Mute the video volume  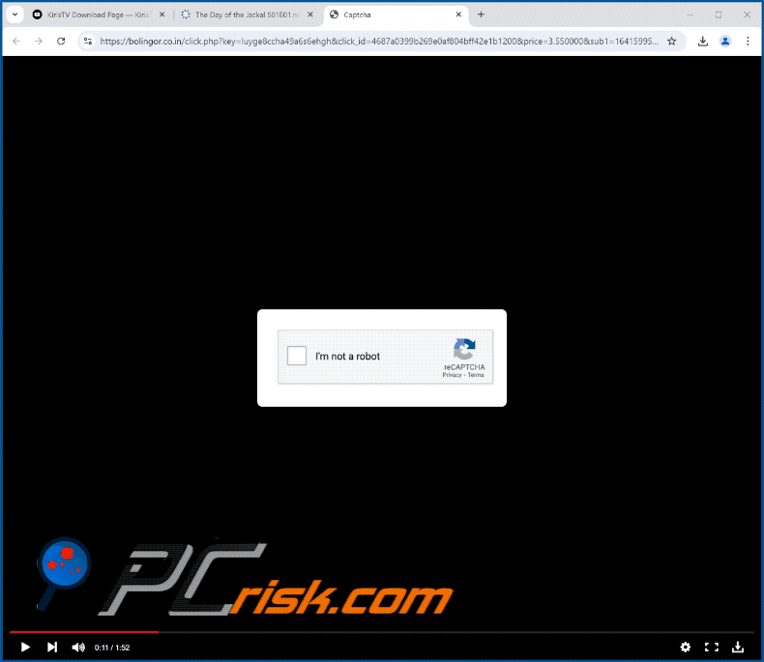tap(78, 647)
